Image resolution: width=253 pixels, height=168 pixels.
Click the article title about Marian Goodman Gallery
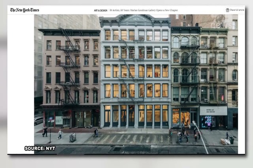(x=144, y=10)
